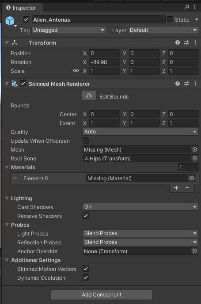The height and width of the screenshot is (304, 201).
Task: Open Skinned Mesh Renderer three-dot menu
Action: [195, 84]
